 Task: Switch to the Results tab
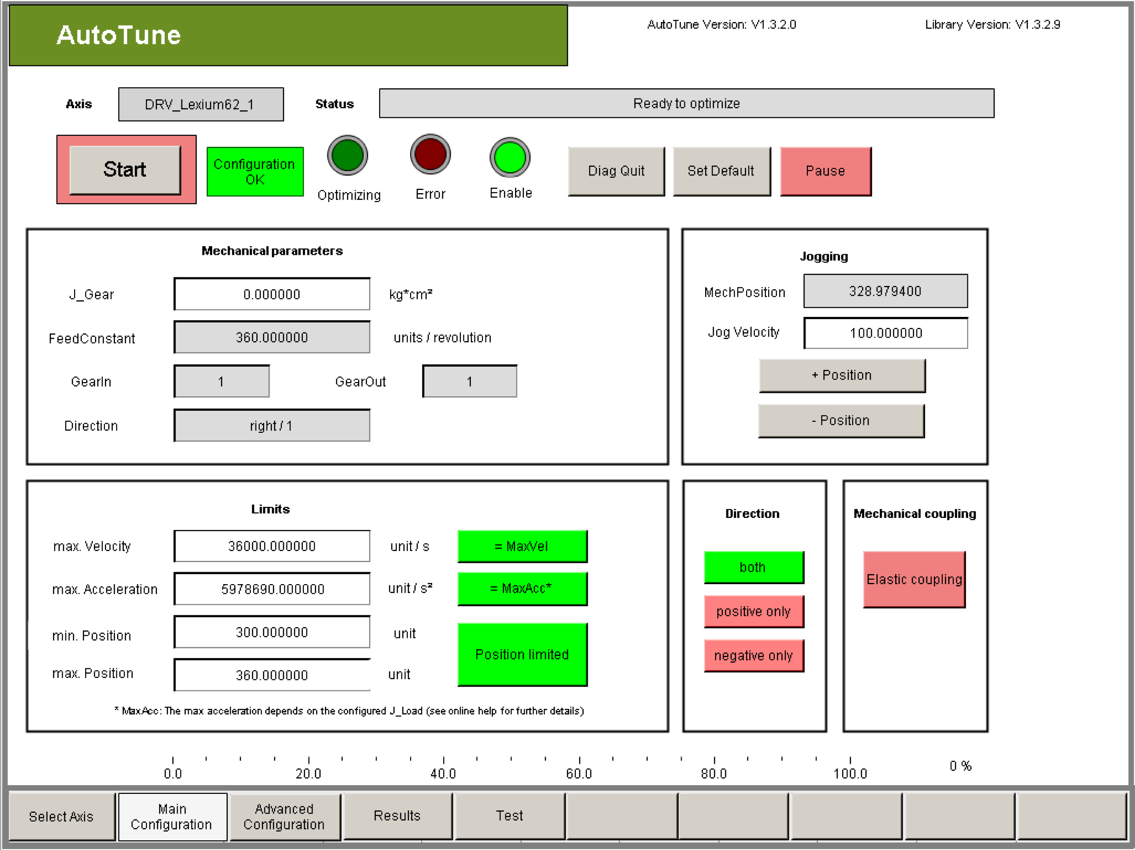pos(397,816)
